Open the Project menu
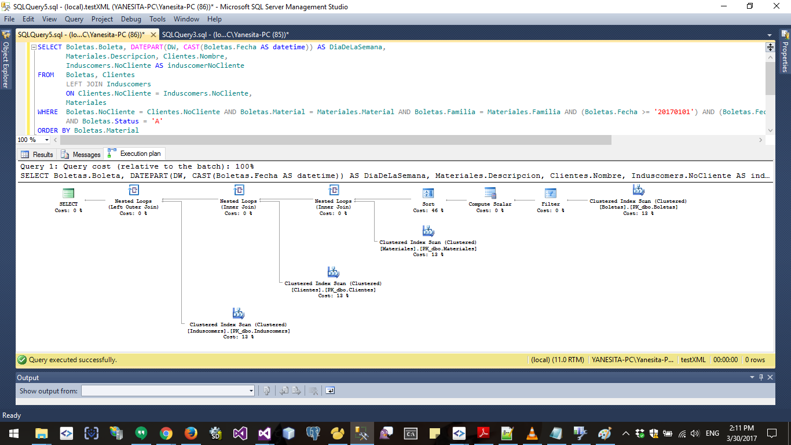 tap(102, 19)
